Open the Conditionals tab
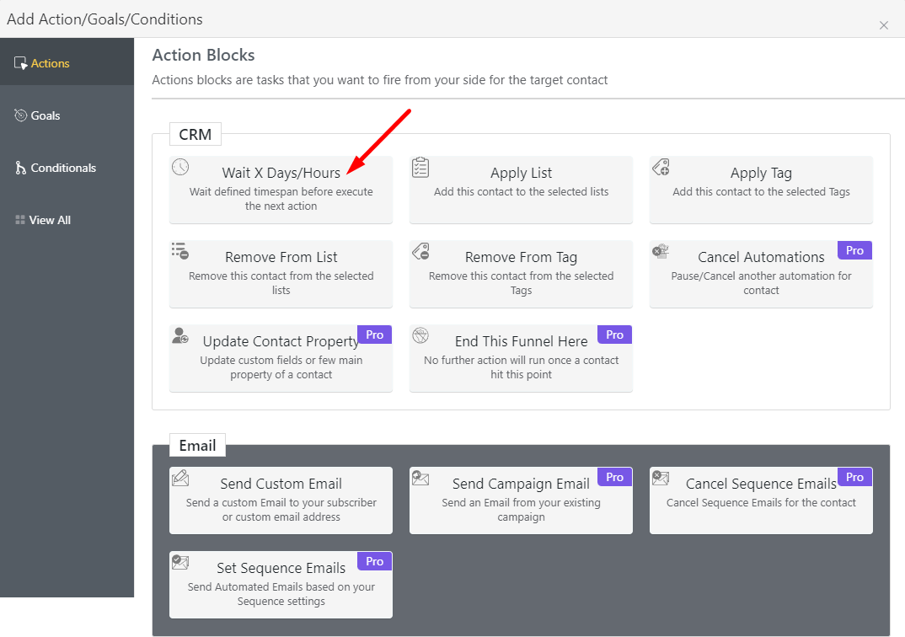The image size is (905, 637). (67, 168)
